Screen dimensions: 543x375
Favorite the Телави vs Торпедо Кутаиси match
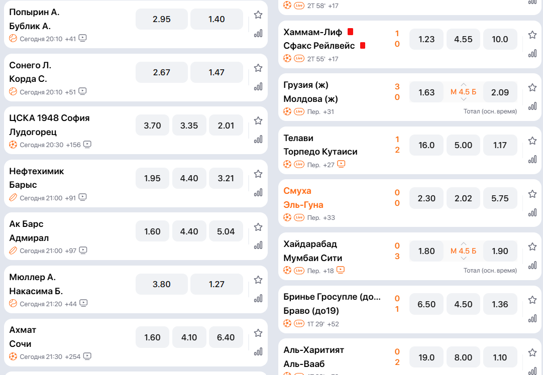pyautogui.click(x=532, y=141)
